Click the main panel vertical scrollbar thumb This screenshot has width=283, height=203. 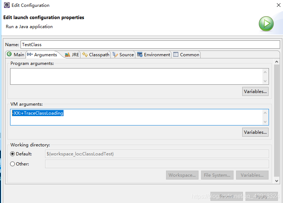(277, 120)
